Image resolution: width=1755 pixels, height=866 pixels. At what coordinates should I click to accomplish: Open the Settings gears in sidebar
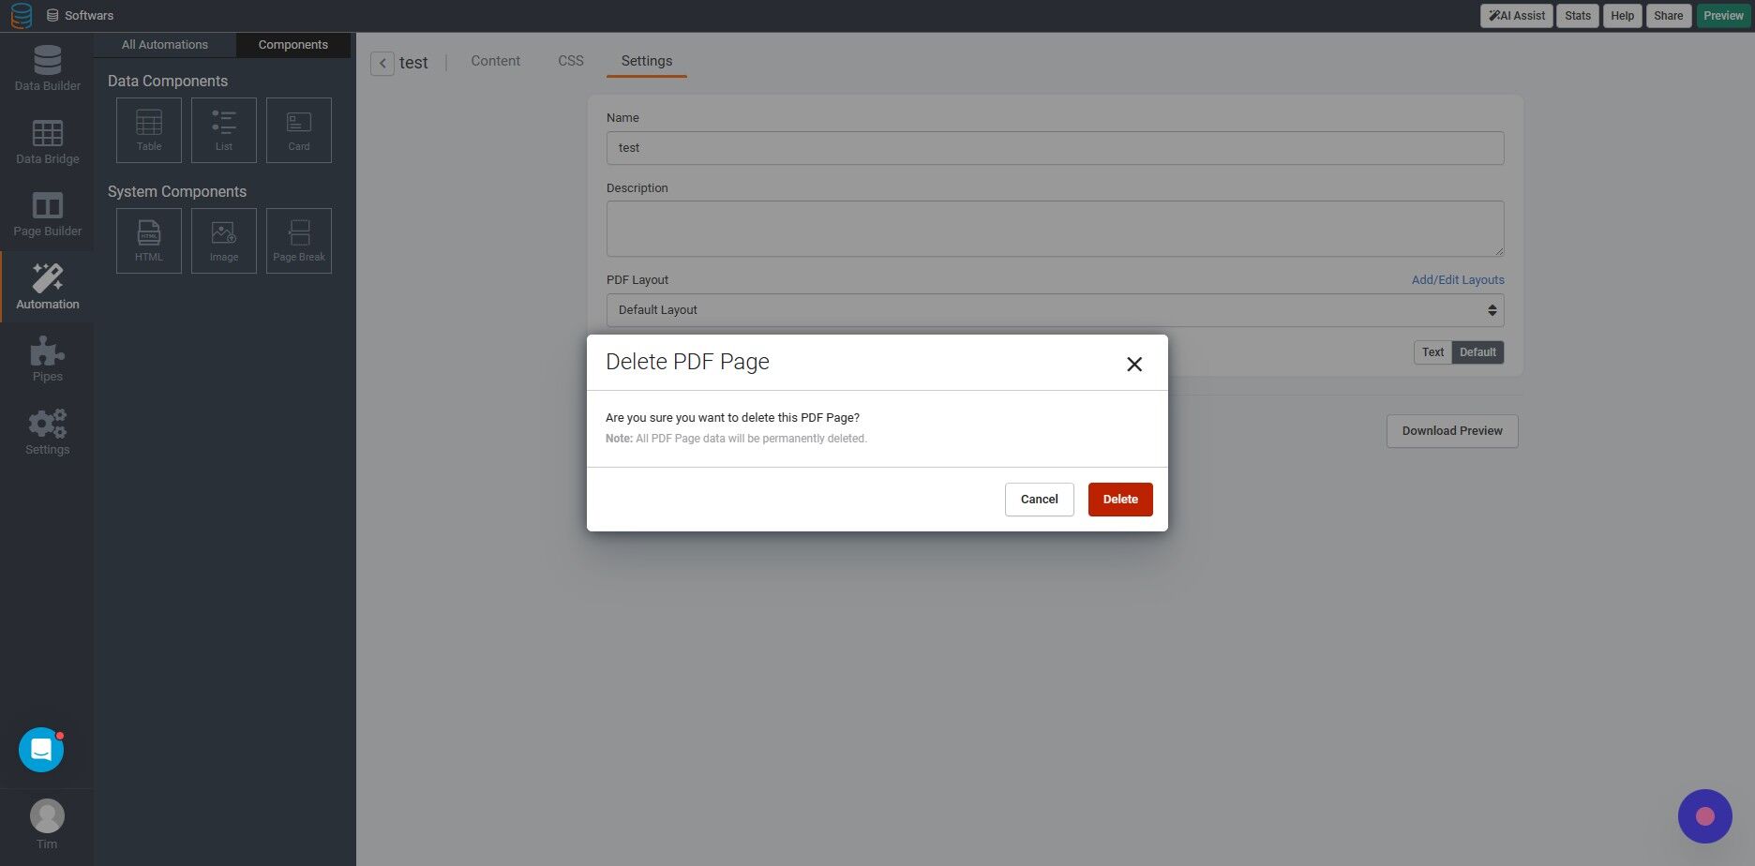[46, 427]
